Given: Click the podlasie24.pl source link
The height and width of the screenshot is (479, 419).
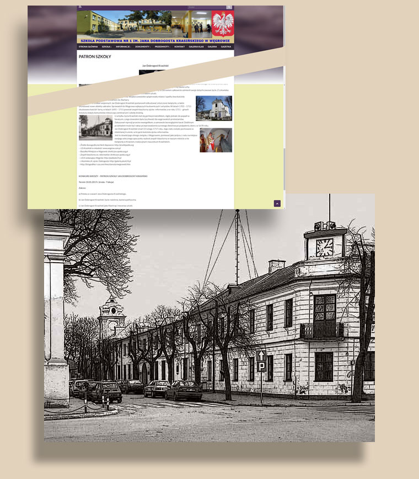Looking at the screenshot, I should [100, 158].
